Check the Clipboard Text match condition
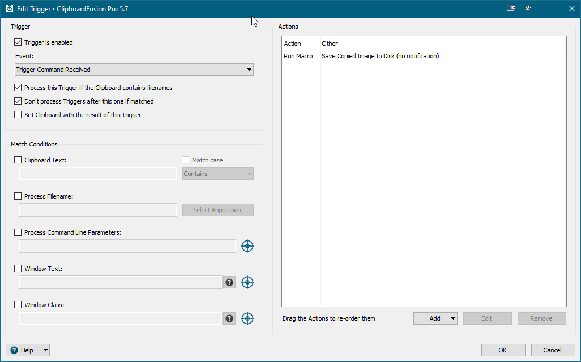This screenshot has width=581, height=362. tap(18, 160)
